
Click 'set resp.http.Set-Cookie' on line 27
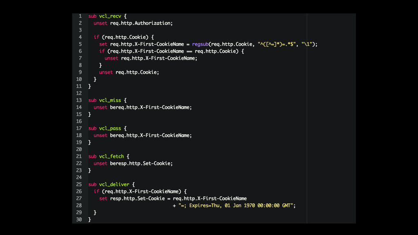(132, 199)
